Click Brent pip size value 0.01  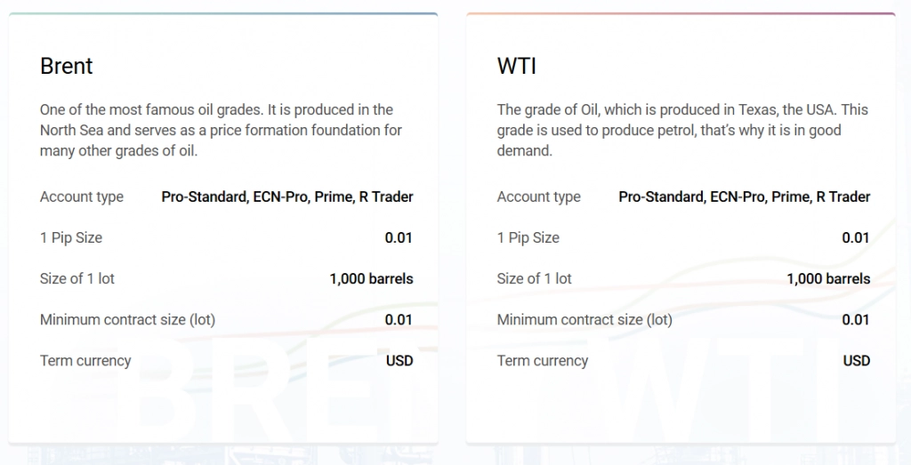[x=399, y=238]
